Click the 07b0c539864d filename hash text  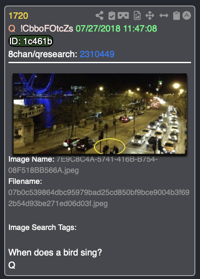pyautogui.click(x=99, y=198)
